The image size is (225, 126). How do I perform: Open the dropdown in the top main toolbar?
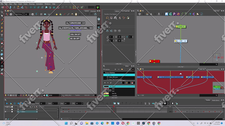(x=95, y=7)
